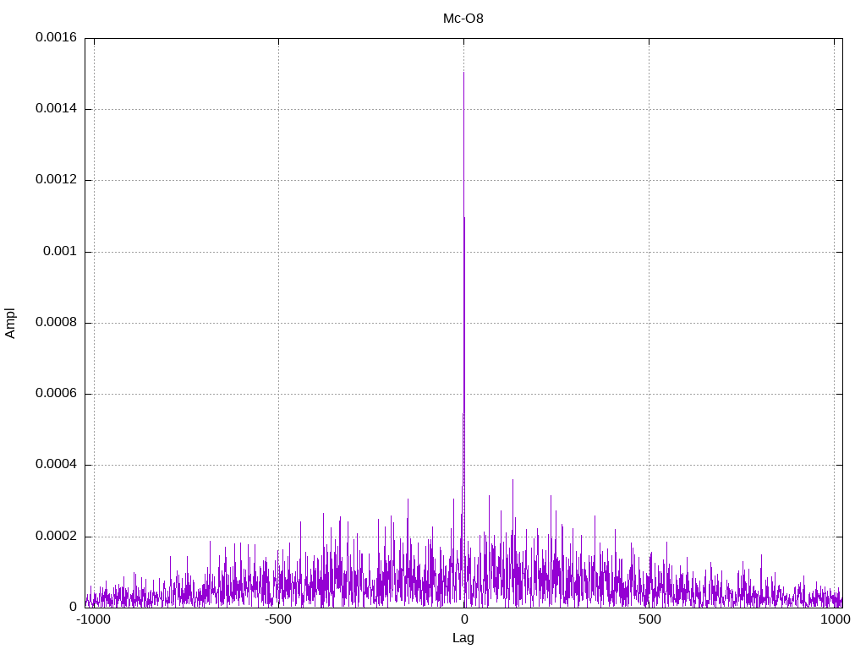The width and height of the screenshot is (866, 649).
Task: Select the Ampl y-axis label
Action: [10, 323]
